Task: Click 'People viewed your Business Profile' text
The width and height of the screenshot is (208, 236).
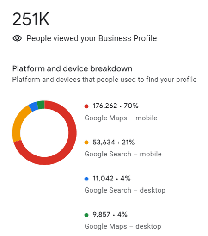Action: (x=92, y=38)
